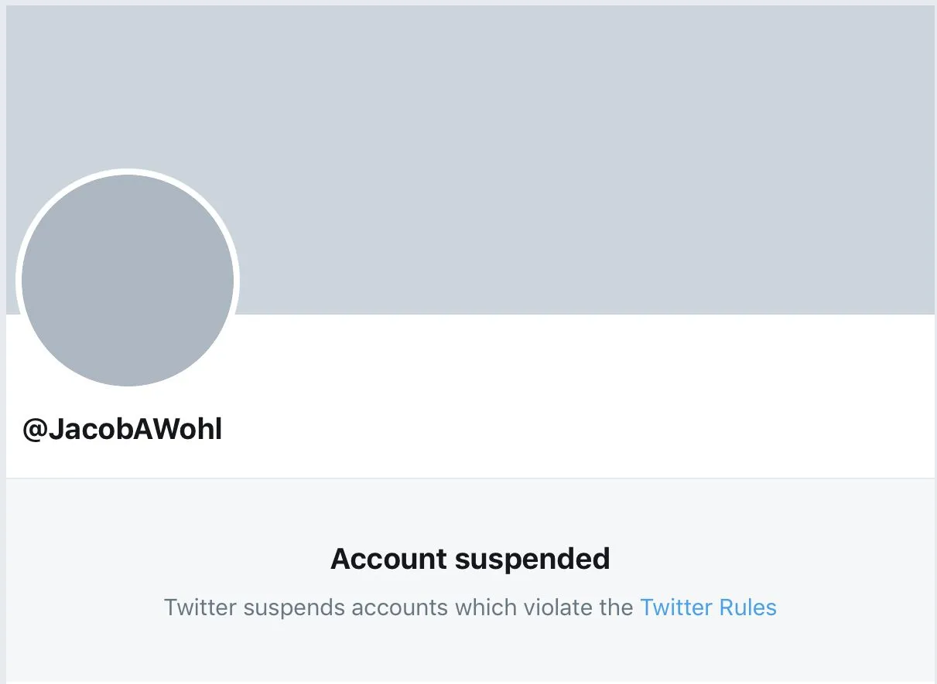Click "Twitter" at the start of the notice sentence
This screenshot has height=684, width=937.
coord(201,607)
